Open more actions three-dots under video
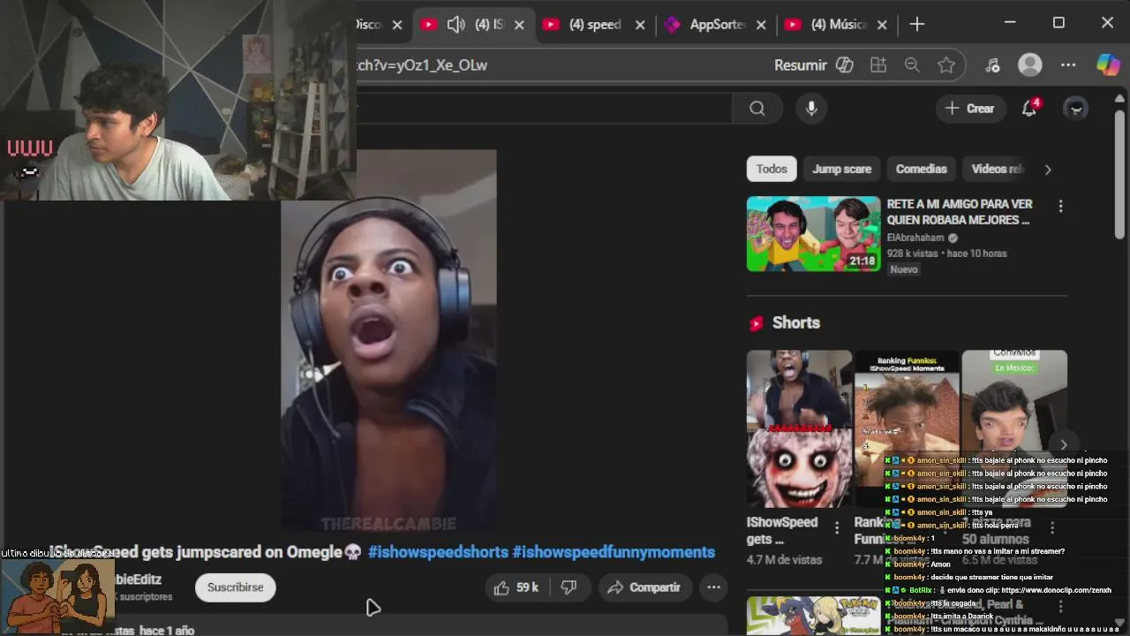This screenshot has width=1130, height=636. (713, 587)
